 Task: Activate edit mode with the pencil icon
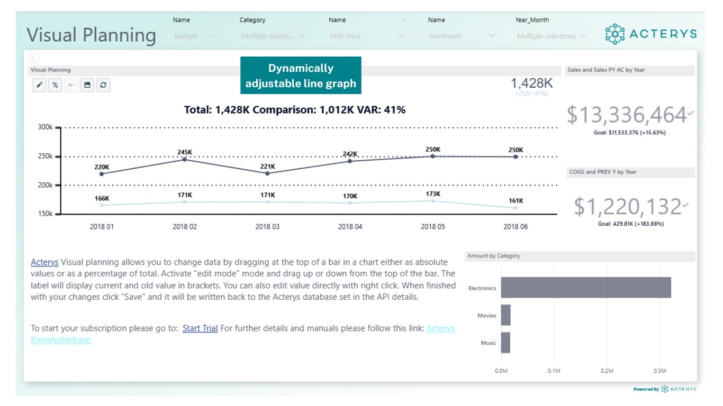[40, 85]
